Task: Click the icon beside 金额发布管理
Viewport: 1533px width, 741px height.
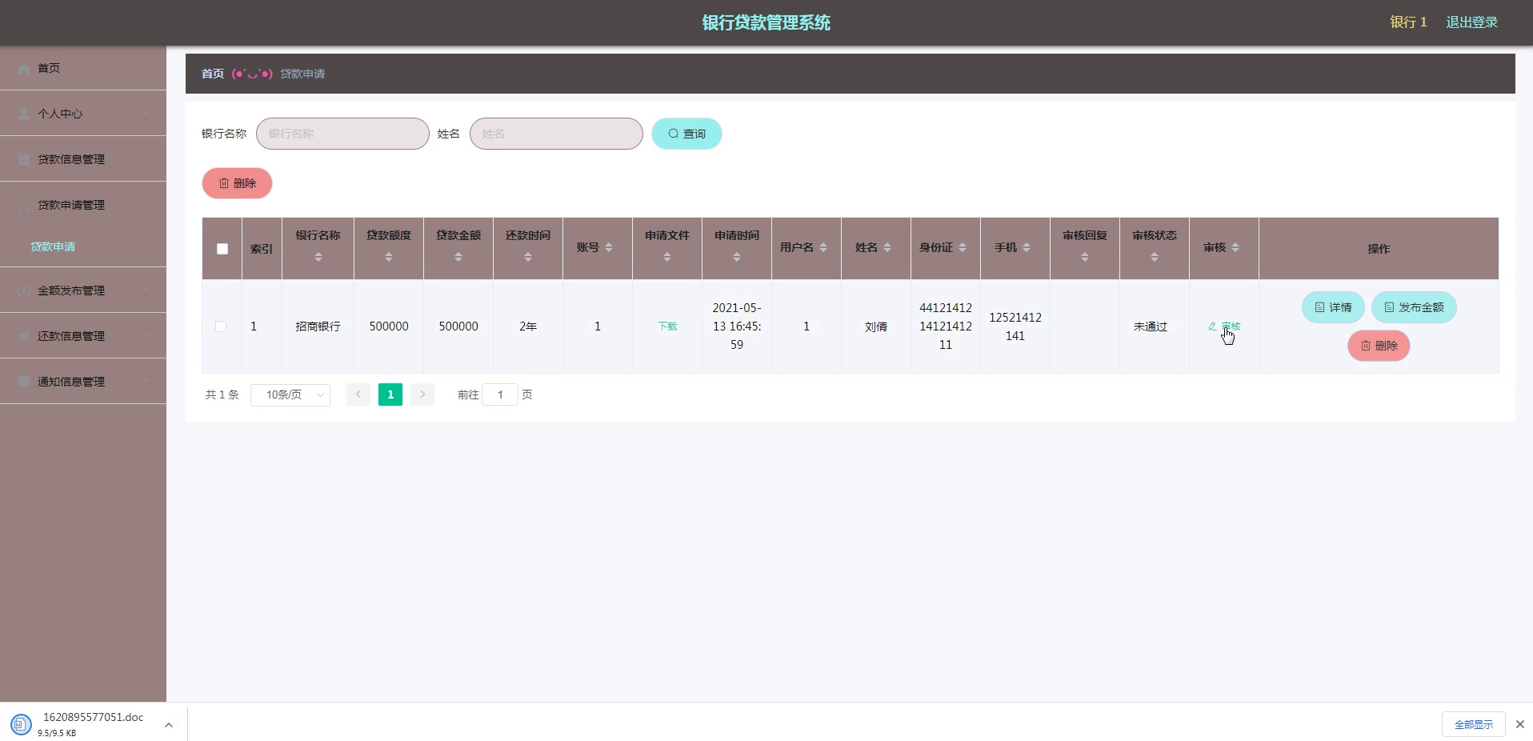Action: pos(24,291)
